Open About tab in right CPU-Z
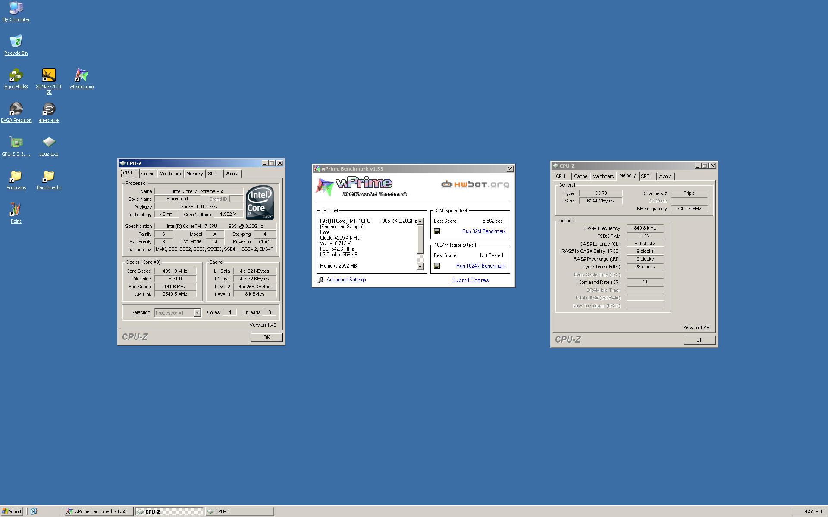This screenshot has width=828, height=517. tap(665, 176)
